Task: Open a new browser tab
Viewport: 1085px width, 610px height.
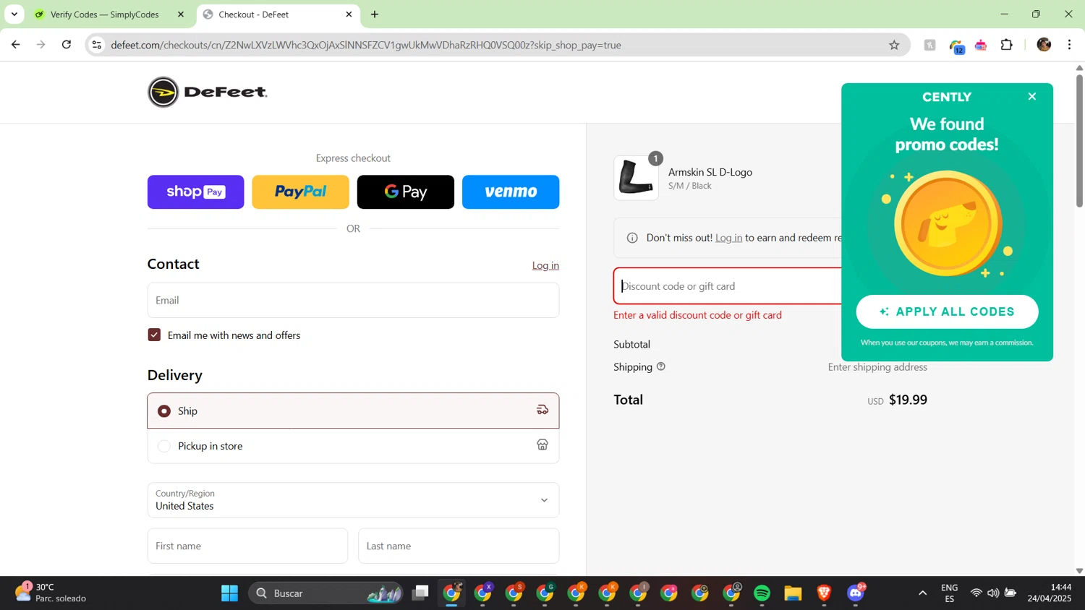Action: [375, 14]
